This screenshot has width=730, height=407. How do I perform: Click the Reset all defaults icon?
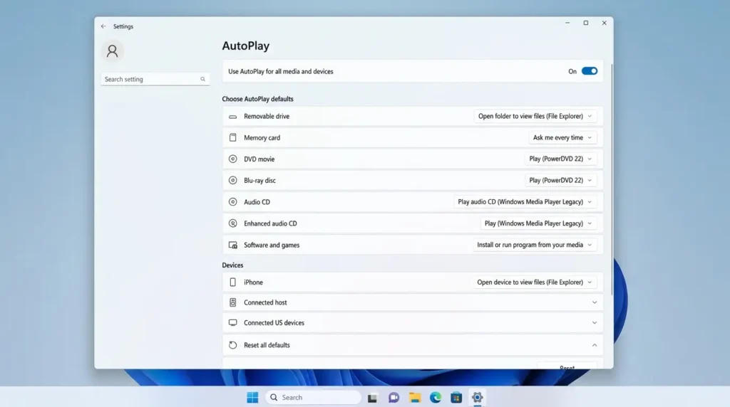pos(233,345)
